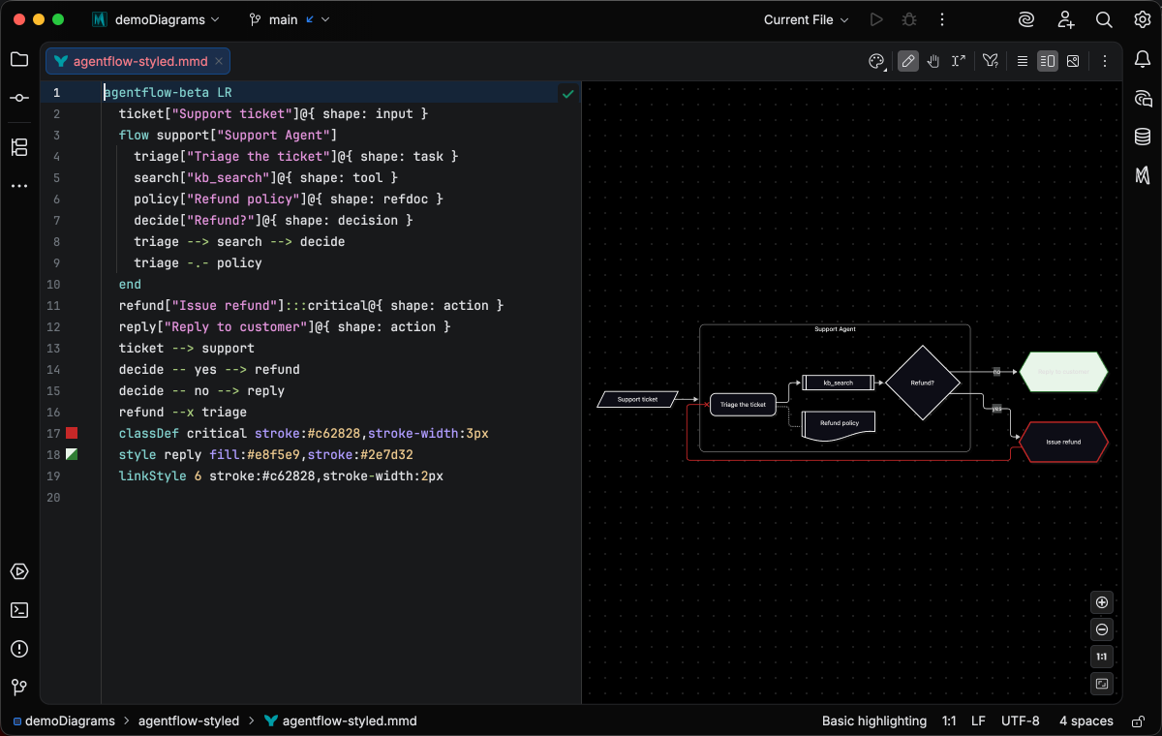Open the Structure tool window

(x=19, y=147)
